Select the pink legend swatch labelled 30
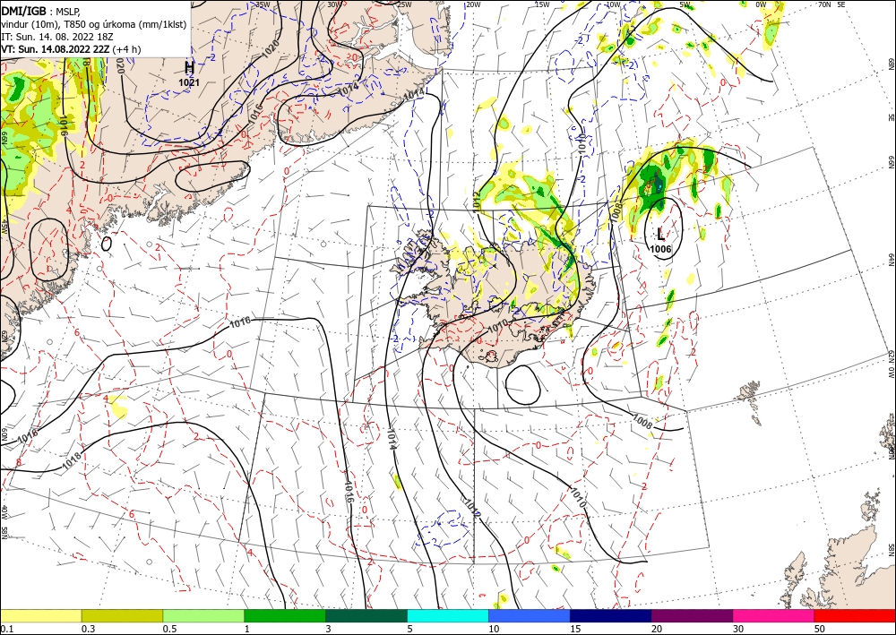 (774, 615)
